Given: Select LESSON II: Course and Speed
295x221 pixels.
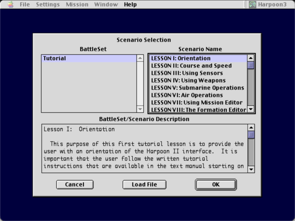Looking at the screenshot, I should pos(198,65).
